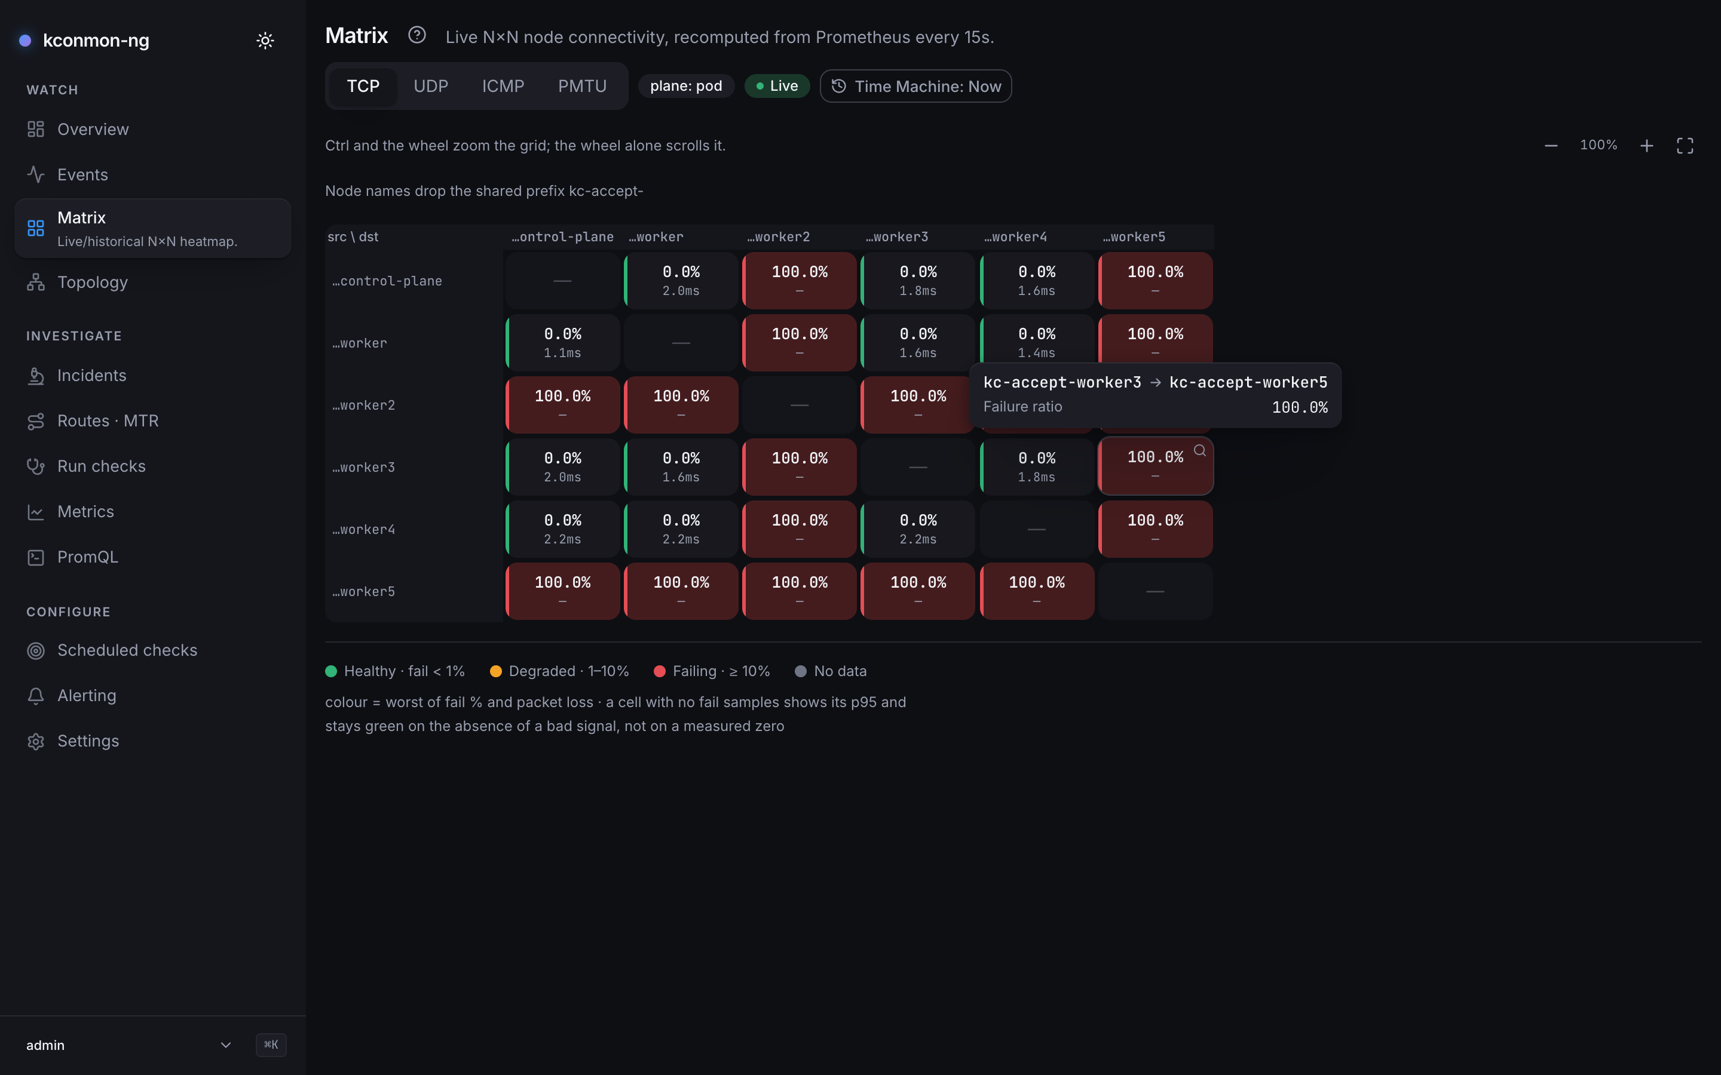Select control-plane to worker2 failing cell

click(800, 281)
